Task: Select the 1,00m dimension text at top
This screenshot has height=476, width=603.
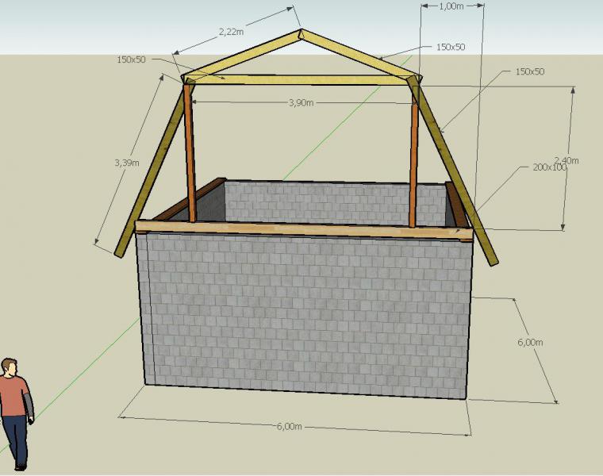Action: pos(451,6)
